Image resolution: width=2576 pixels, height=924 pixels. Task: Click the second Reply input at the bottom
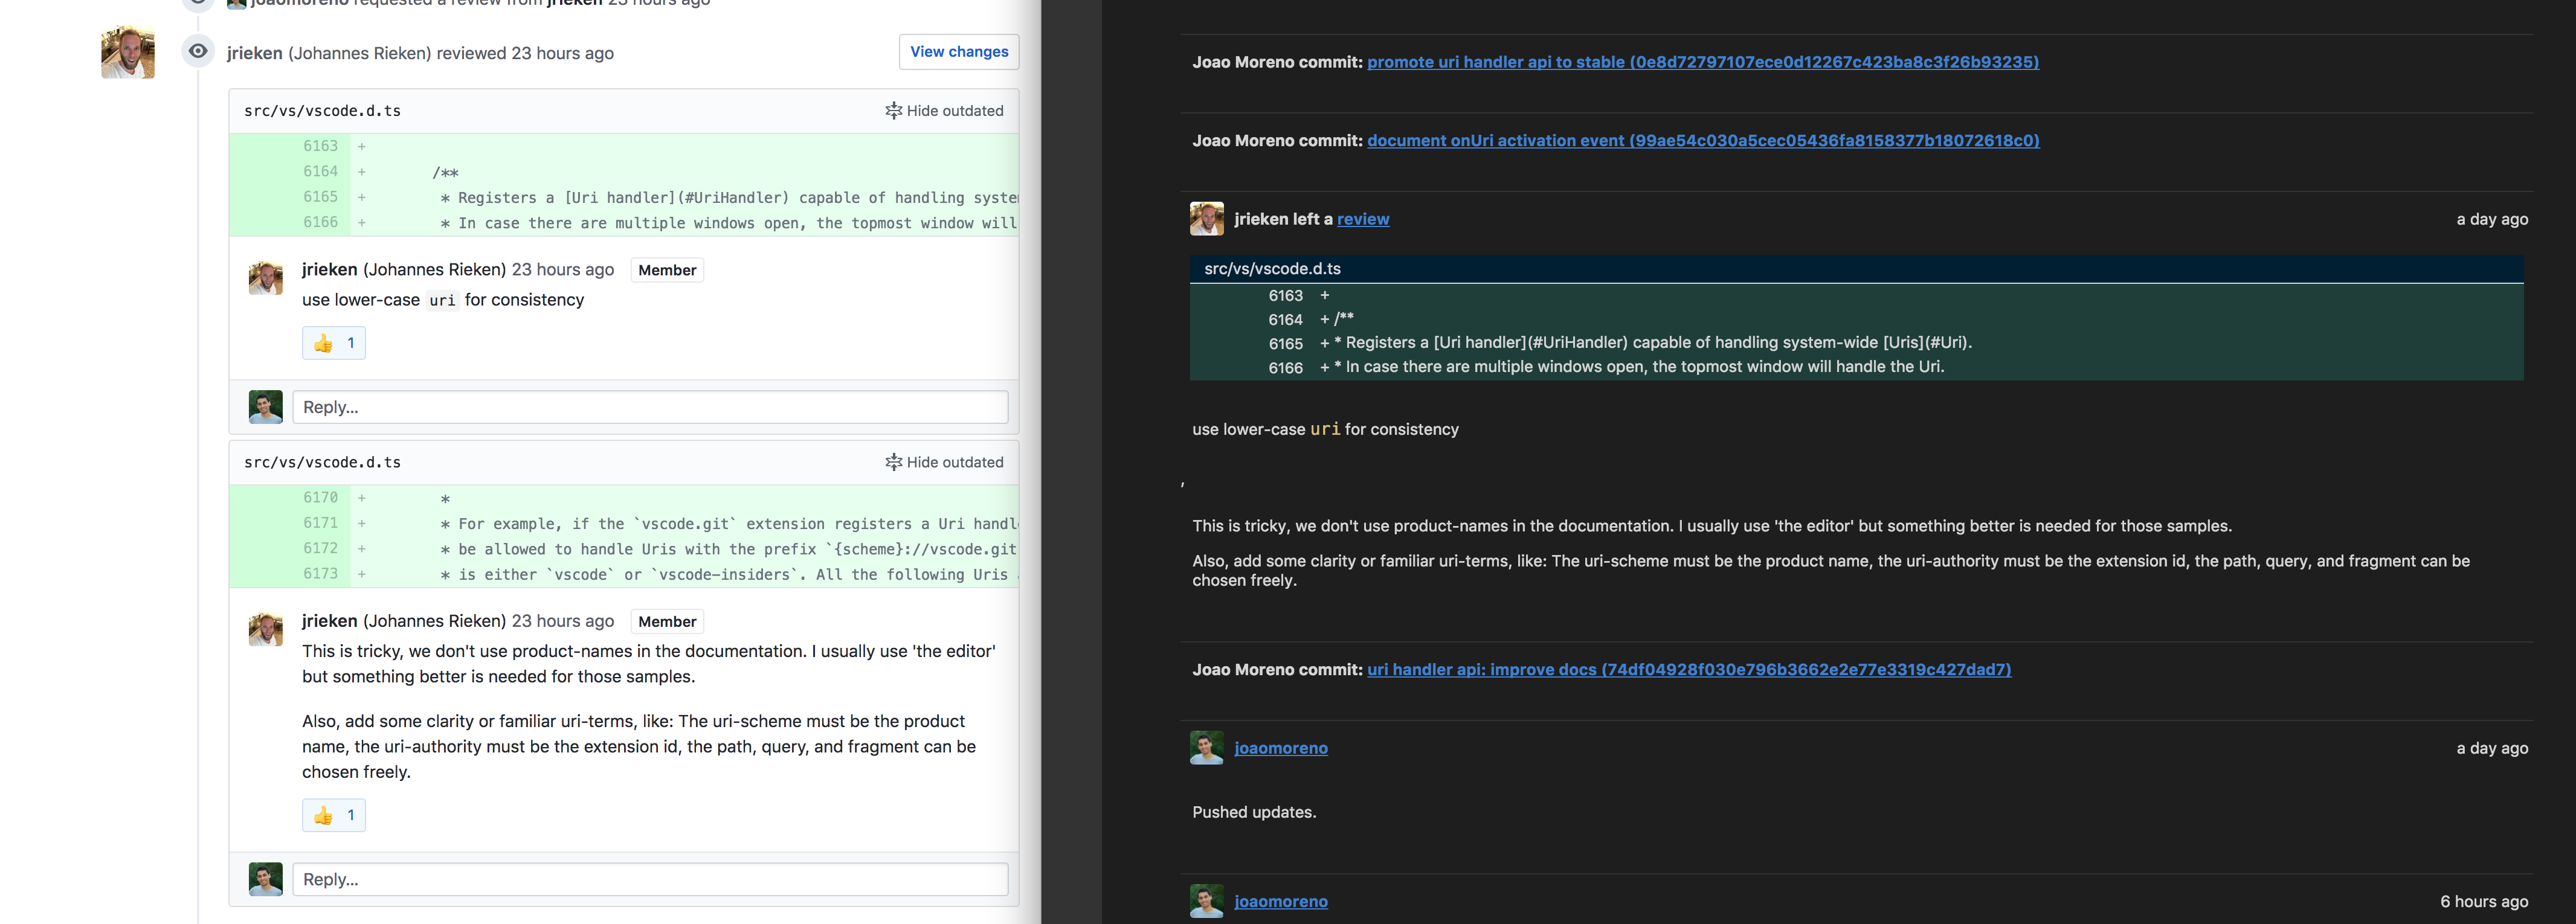tap(650, 879)
